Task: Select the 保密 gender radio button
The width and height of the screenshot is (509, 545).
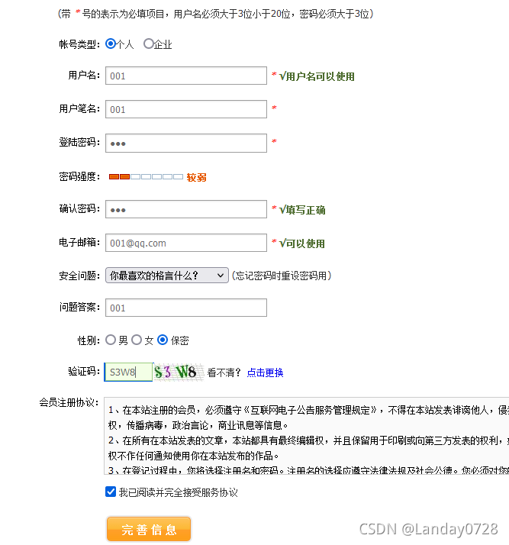Action: (163, 340)
